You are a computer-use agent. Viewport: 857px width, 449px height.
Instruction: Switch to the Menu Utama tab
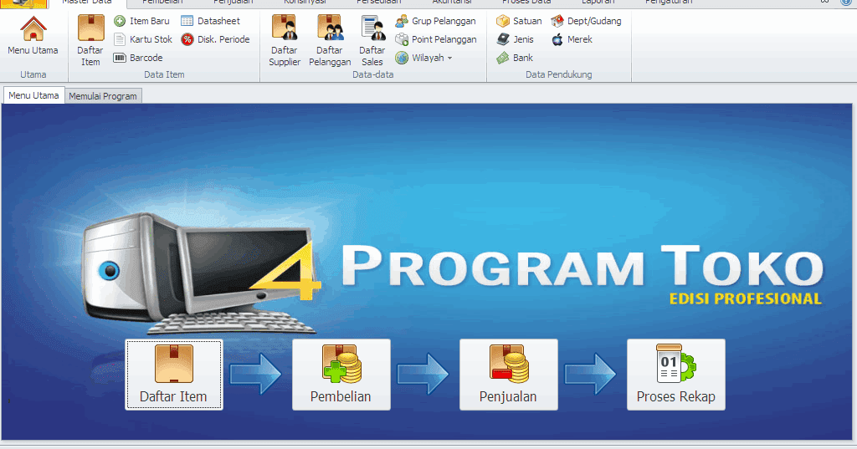[33, 95]
